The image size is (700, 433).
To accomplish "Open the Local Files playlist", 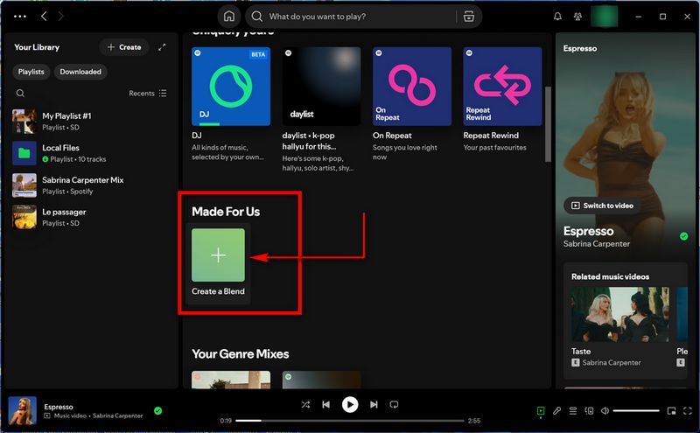I will click(91, 153).
